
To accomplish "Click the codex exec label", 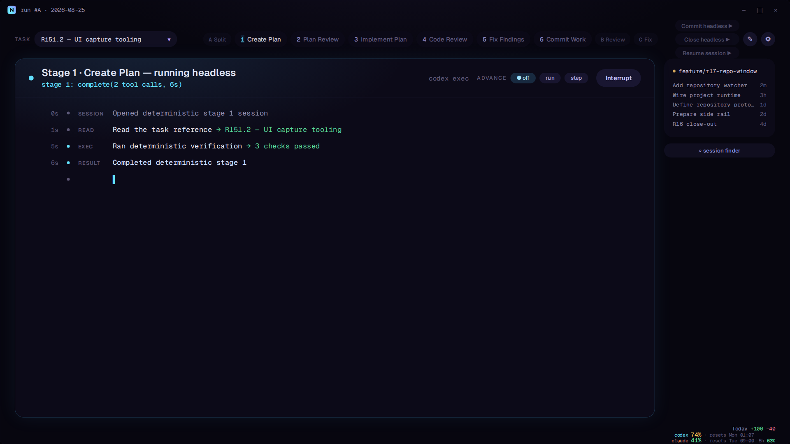I will click(448, 79).
